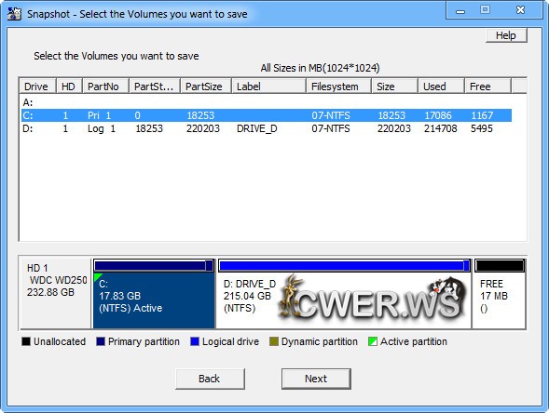Go Back to previous step

[210, 379]
